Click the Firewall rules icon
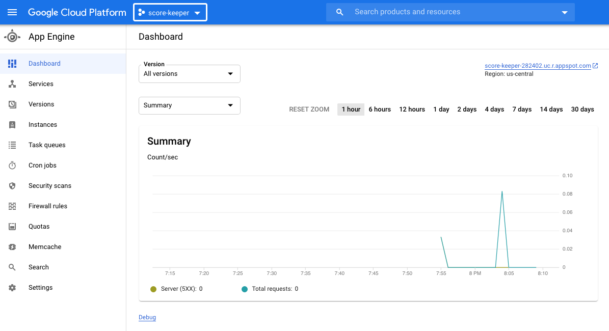This screenshot has width=609, height=331. pos(12,206)
